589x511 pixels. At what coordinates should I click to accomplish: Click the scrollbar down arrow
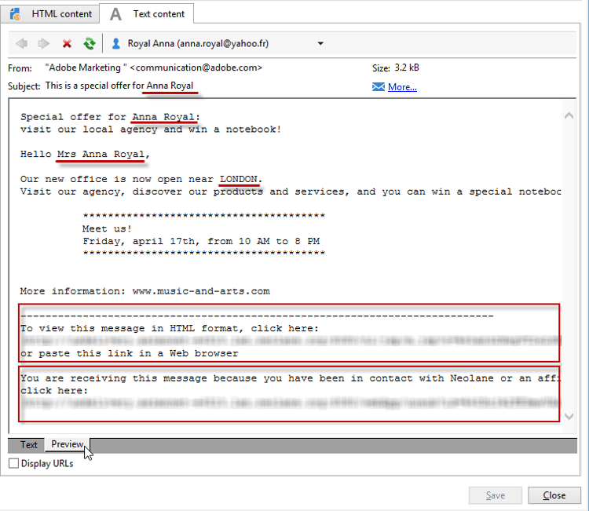569,416
